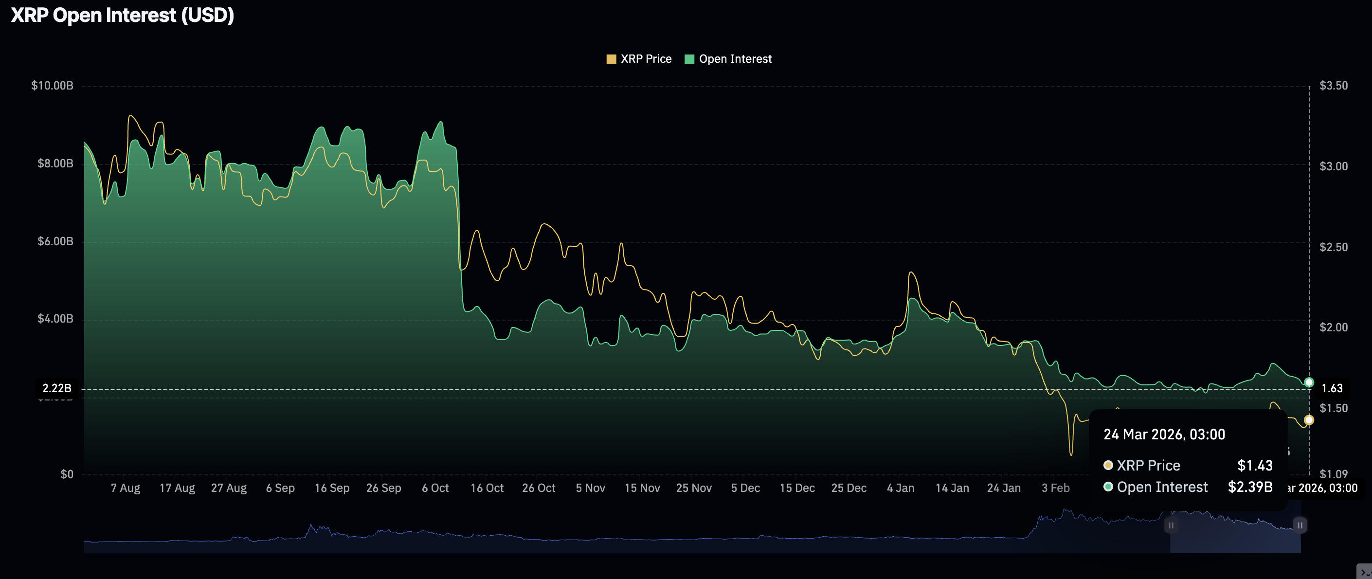Image resolution: width=1372 pixels, height=579 pixels.
Task: Click the XRP Open Interest (USD) chart title
Action: click(123, 15)
